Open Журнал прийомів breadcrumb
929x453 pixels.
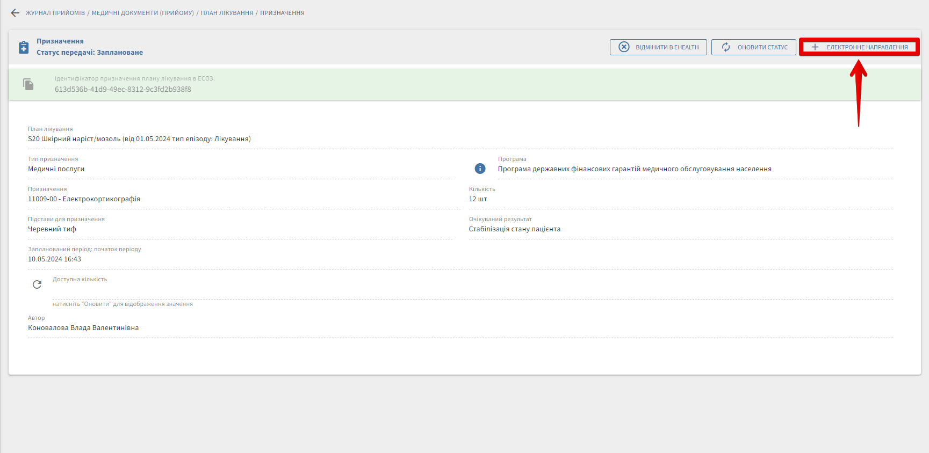(55, 13)
